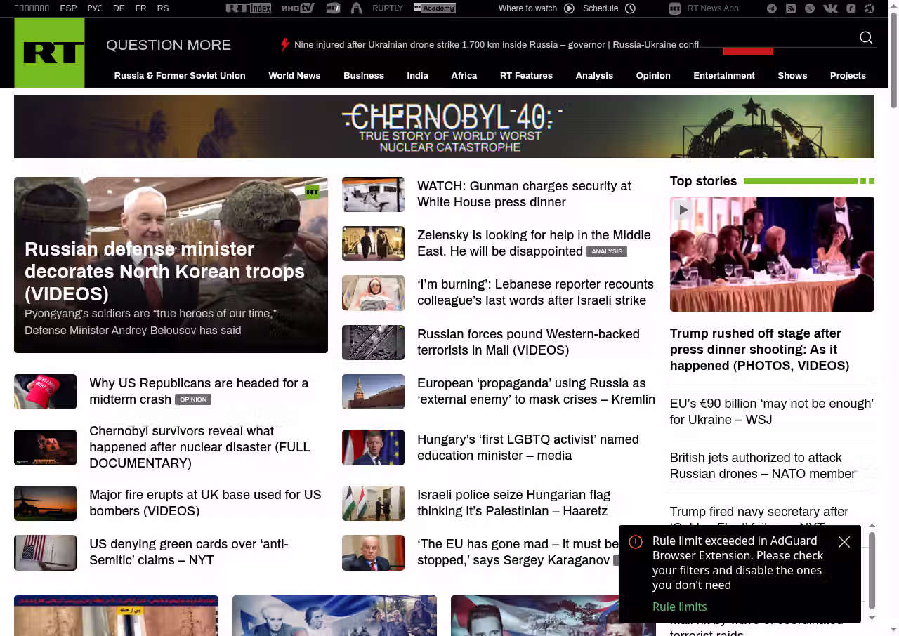Open the Shows menu item

pos(792,76)
